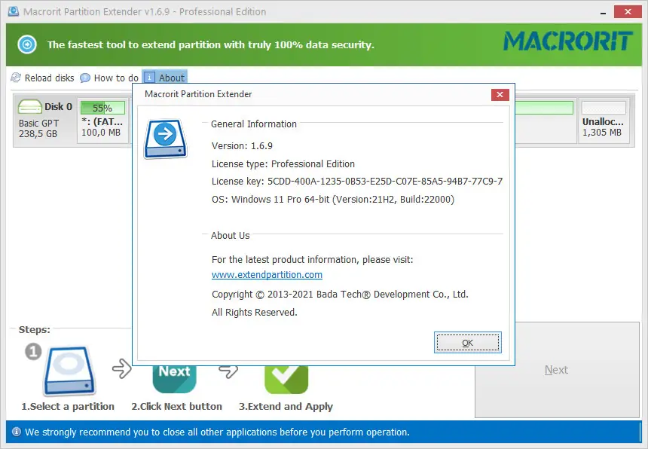The width and height of the screenshot is (648, 449).
Task: Reload disks from the toolbar text
Action: coord(49,78)
